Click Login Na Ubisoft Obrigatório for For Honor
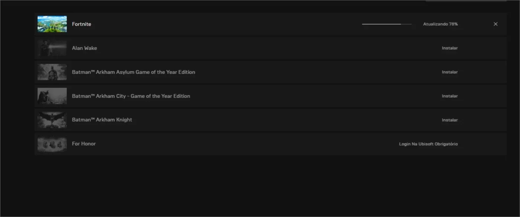 [429, 144]
